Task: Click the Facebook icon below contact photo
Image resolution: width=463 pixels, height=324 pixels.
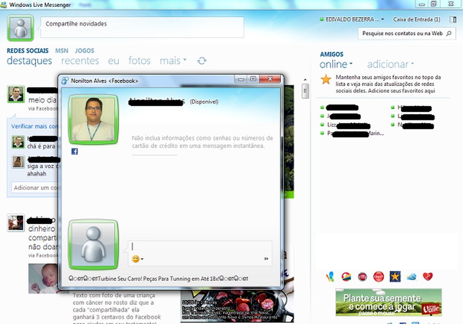Action: [75, 151]
